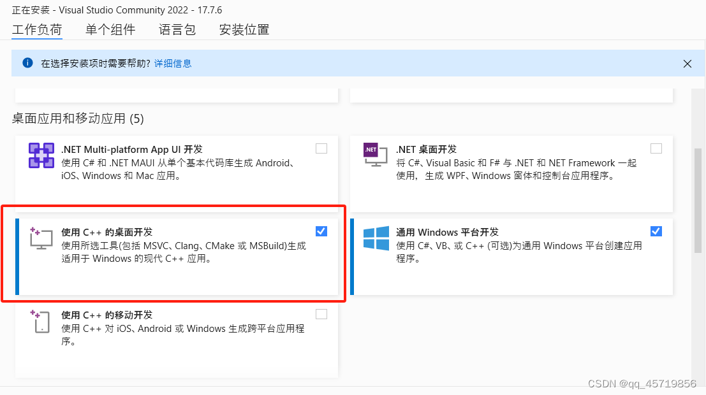Click the MSVC, Clang, CMake description text

click(184, 252)
